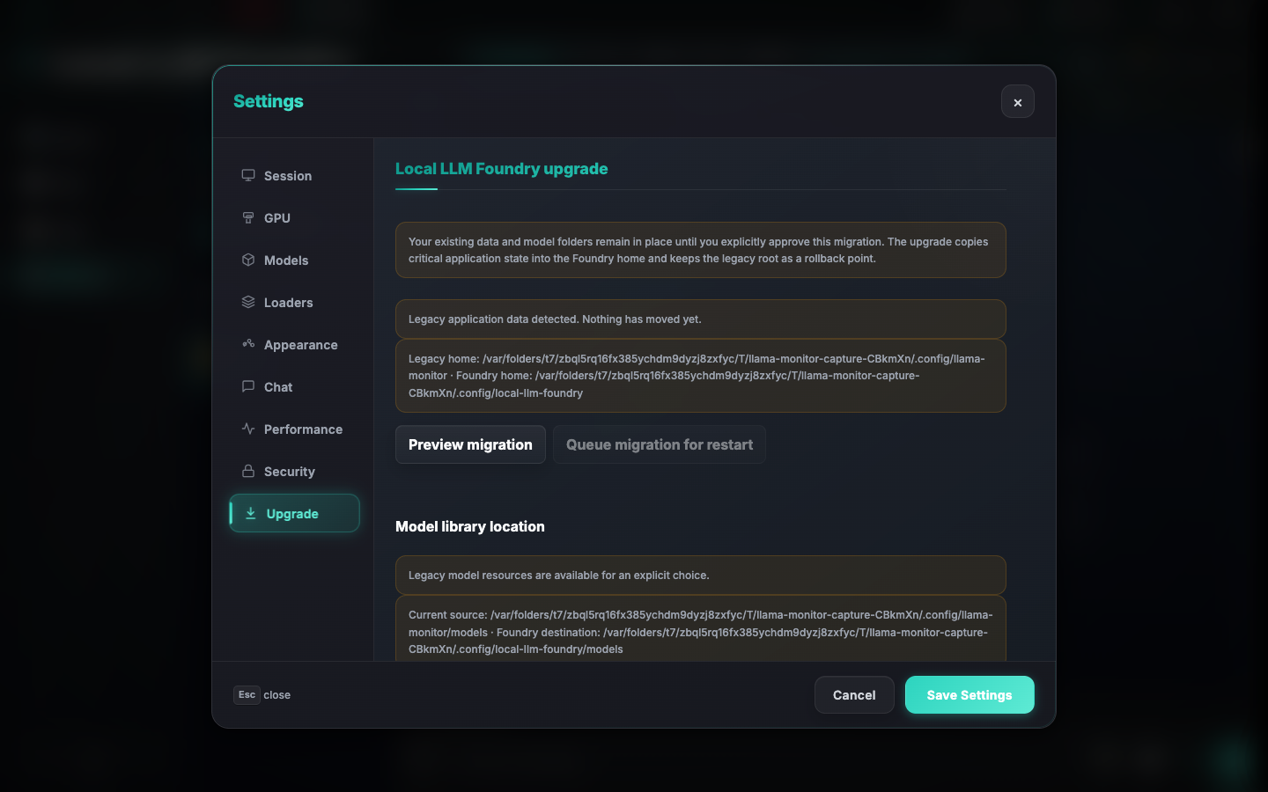Click the Upgrade download icon
The height and width of the screenshot is (792, 1268).
pos(251,513)
